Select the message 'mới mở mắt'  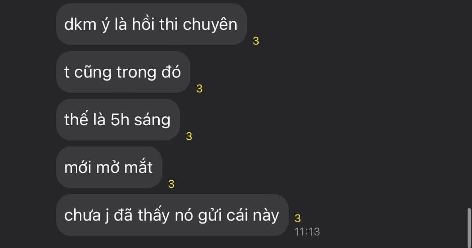pyautogui.click(x=109, y=168)
